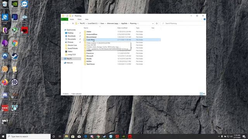Open Explorer help question mark
This screenshot has width=248, height=139.
(x=205, y=19)
